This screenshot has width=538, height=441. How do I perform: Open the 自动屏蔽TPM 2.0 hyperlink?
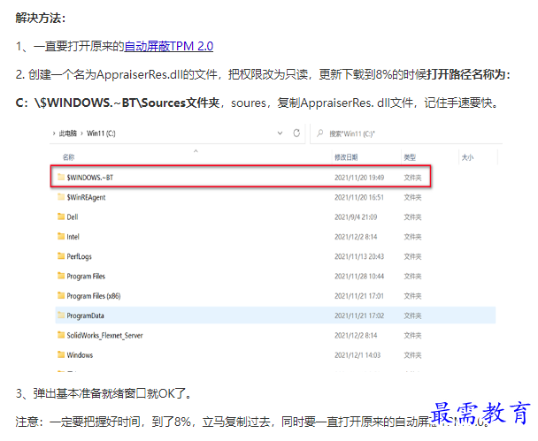[168, 46]
